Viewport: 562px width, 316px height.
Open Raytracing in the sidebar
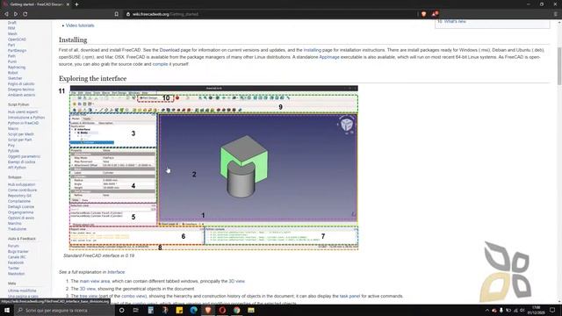(17, 67)
